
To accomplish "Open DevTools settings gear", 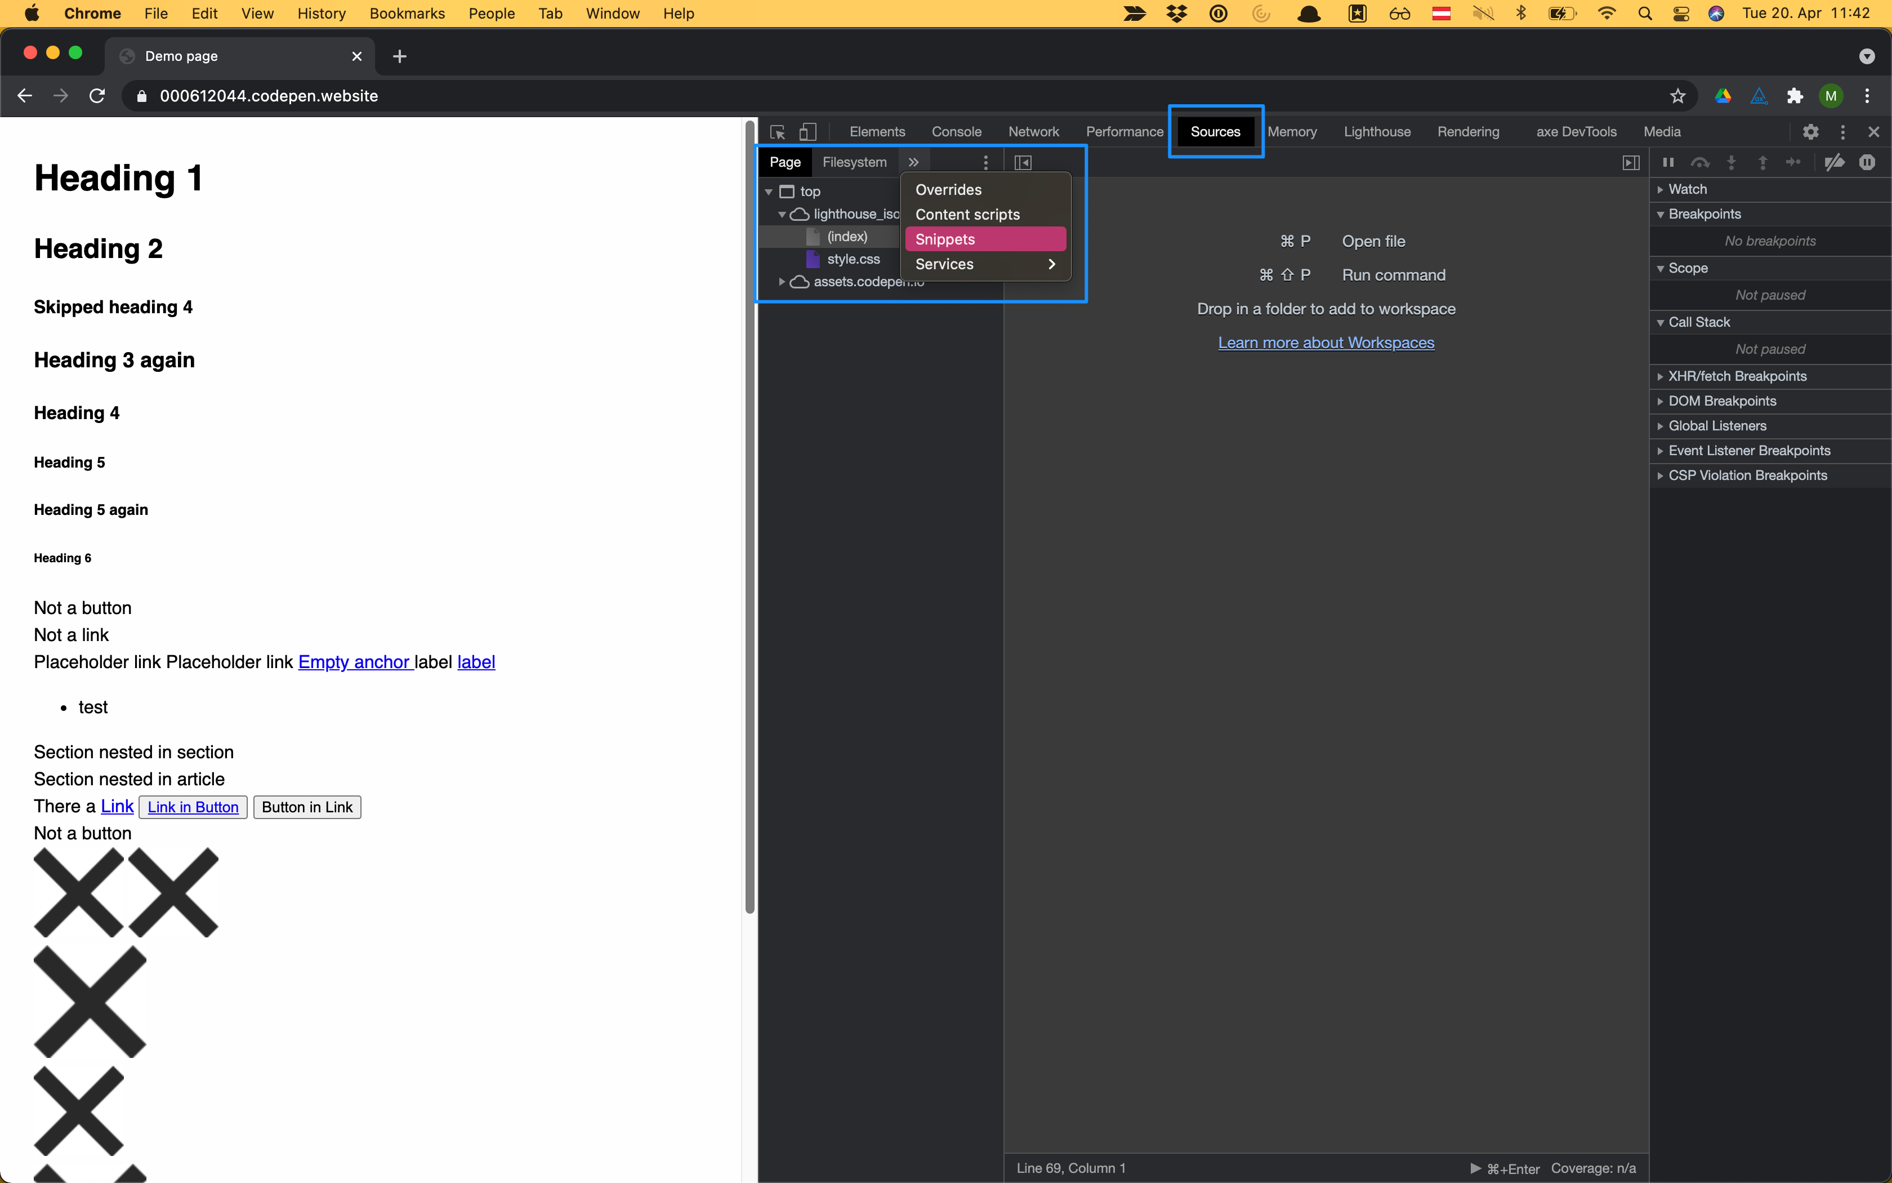I will pyautogui.click(x=1811, y=131).
